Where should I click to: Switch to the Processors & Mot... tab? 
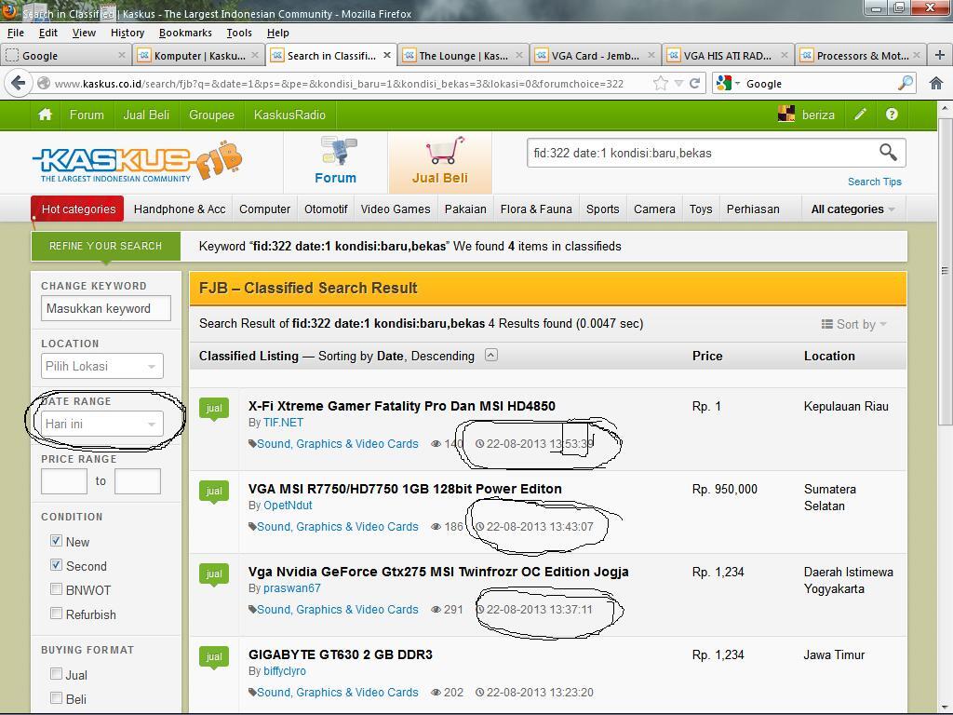coord(861,55)
